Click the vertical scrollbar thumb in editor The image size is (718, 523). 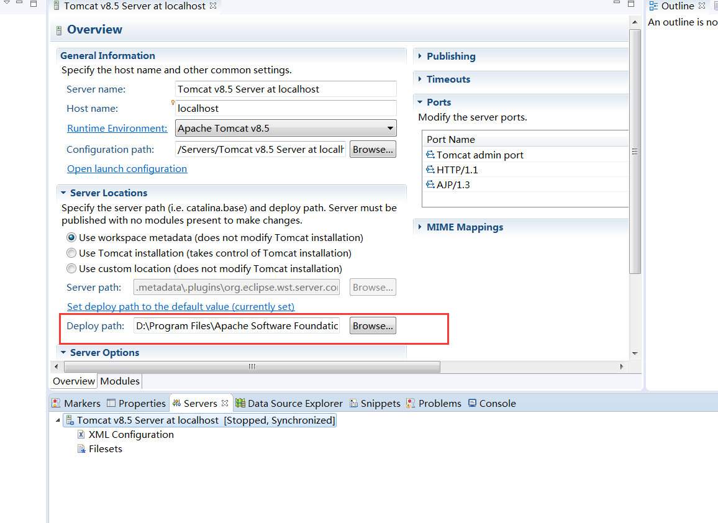click(x=635, y=152)
